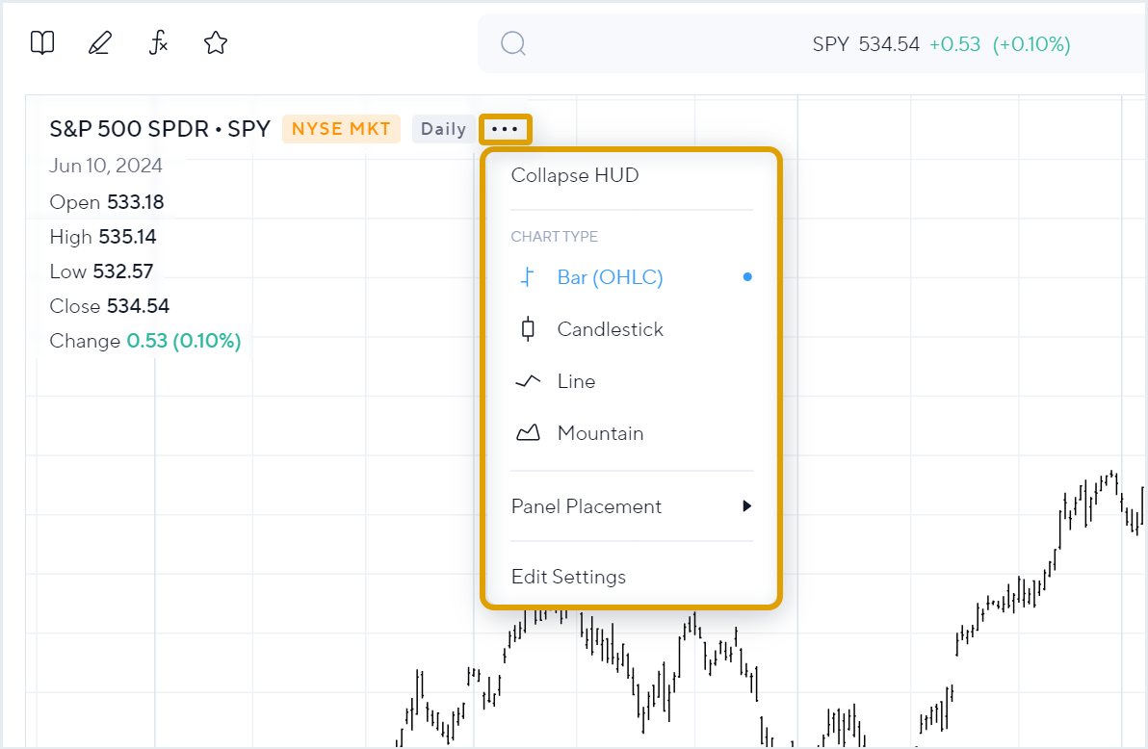Click the Panel Placement arrow
The image size is (1148, 749).
[746, 506]
